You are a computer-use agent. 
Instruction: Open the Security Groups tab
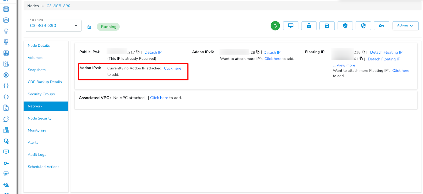pos(41,94)
